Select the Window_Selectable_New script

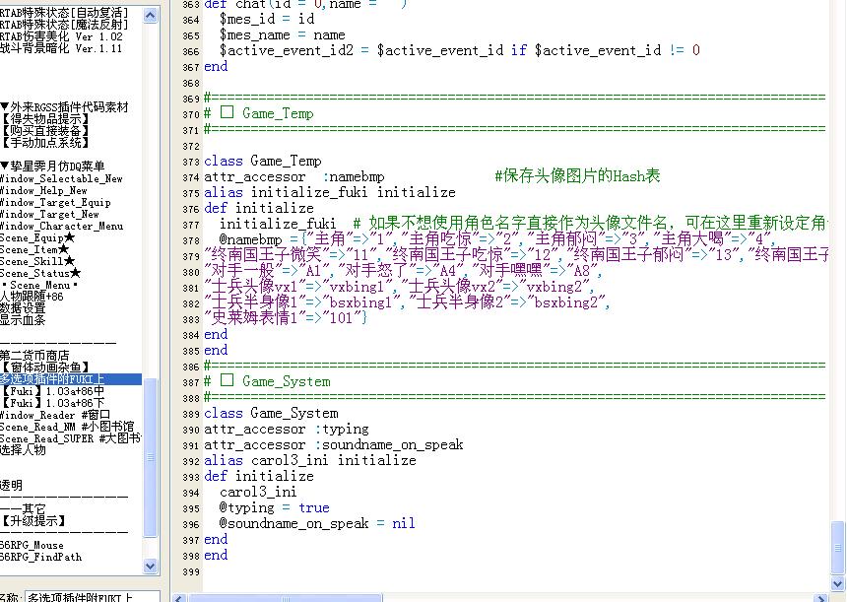61,178
